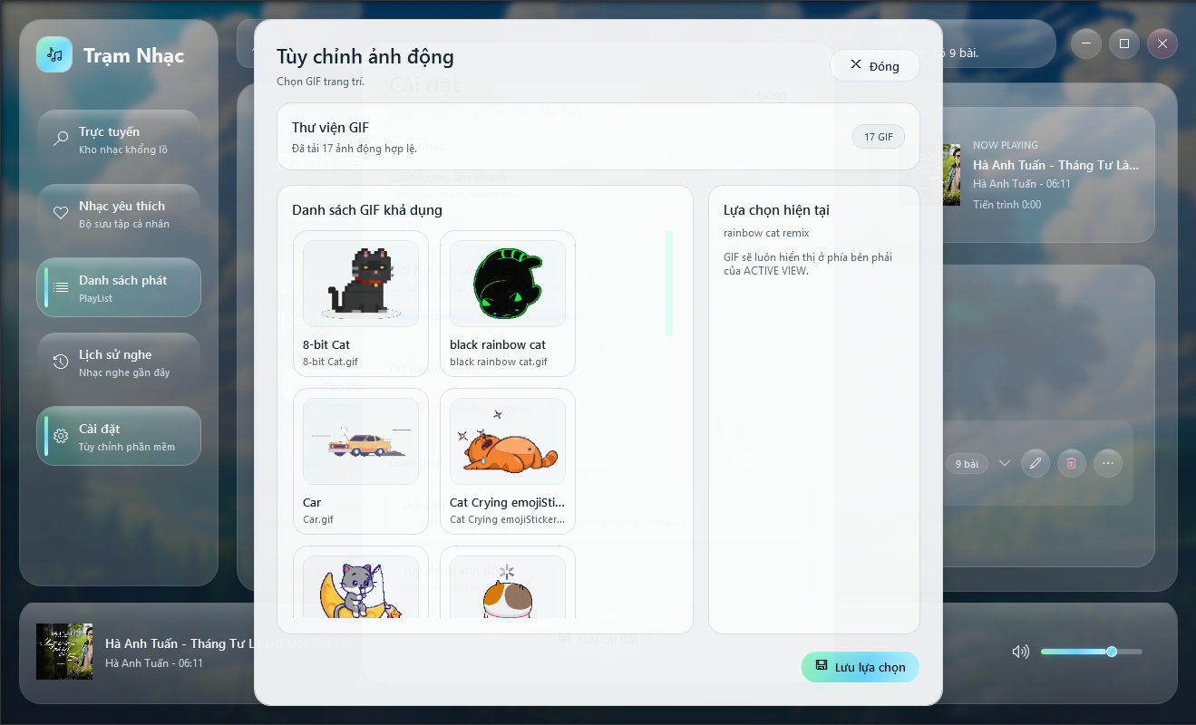The height and width of the screenshot is (725, 1196).
Task: Click the pencil edit playlist icon
Action: tap(1035, 463)
